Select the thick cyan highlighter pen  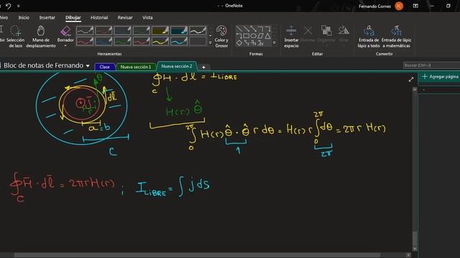(179, 30)
